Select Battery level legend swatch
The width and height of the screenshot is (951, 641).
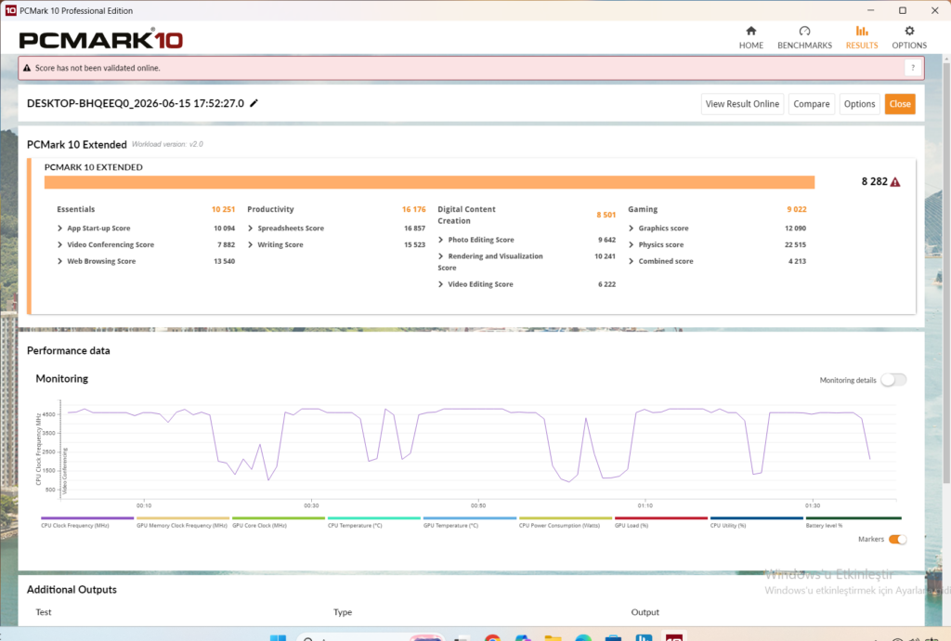(x=853, y=517)
